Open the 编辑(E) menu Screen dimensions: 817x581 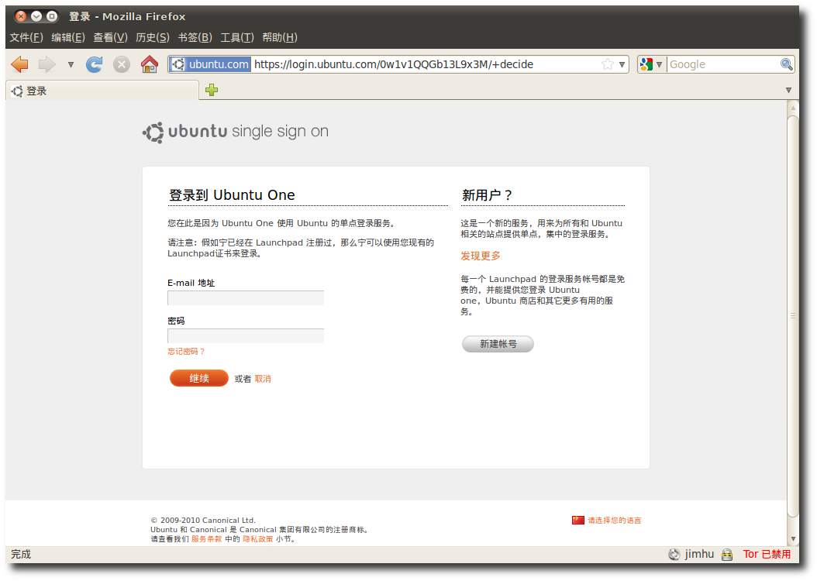(68, 37)
